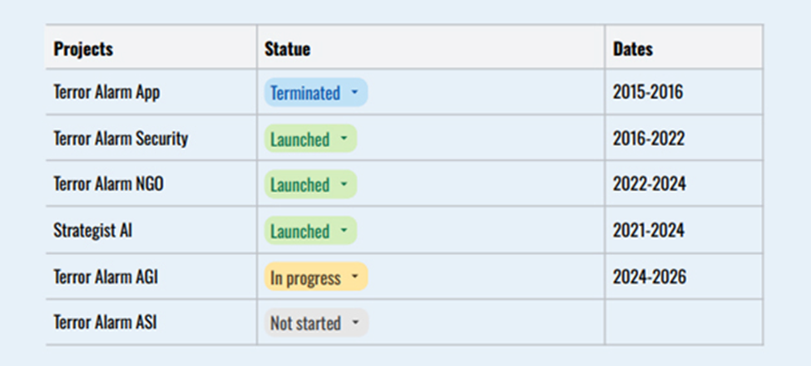
Task: Select the Dates column header
Action: [x=633, y=49]
